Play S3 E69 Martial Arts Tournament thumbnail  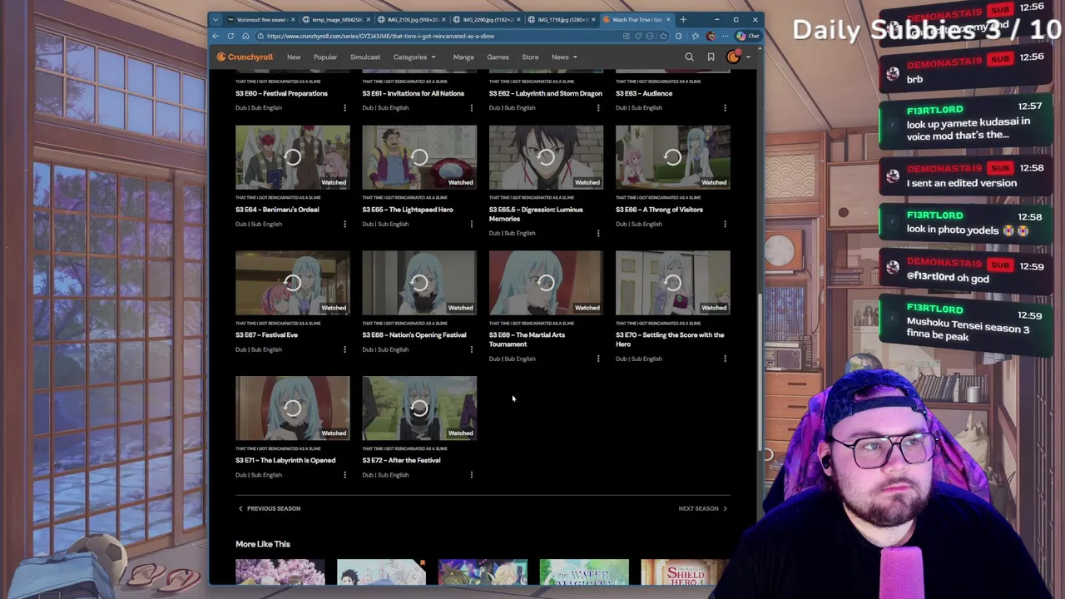546,283
